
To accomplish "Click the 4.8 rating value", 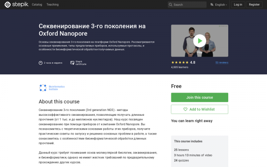I will 193,62.
